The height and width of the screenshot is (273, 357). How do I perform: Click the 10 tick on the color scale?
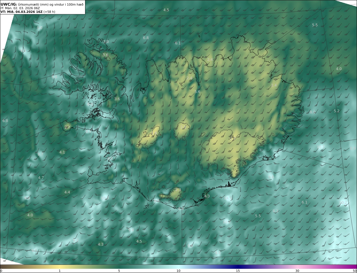[x=178, y=271]
